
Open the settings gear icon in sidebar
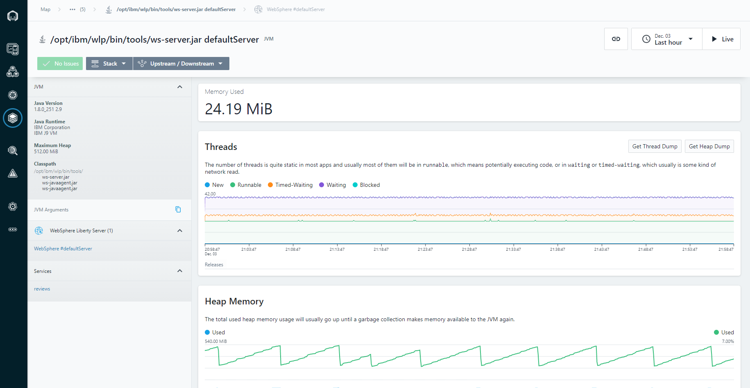coord(13,206)
